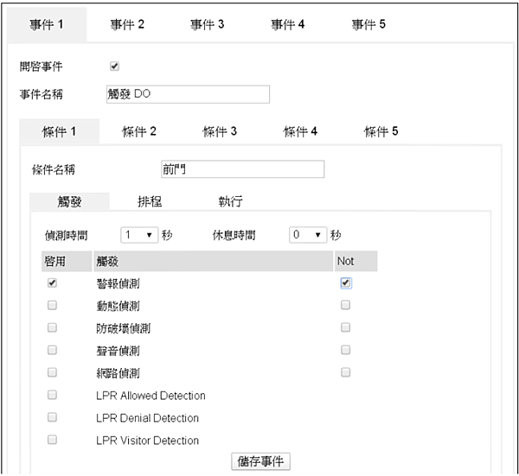
Task: Switch to the 排程 sub-tab
Action: pos(150,202)
